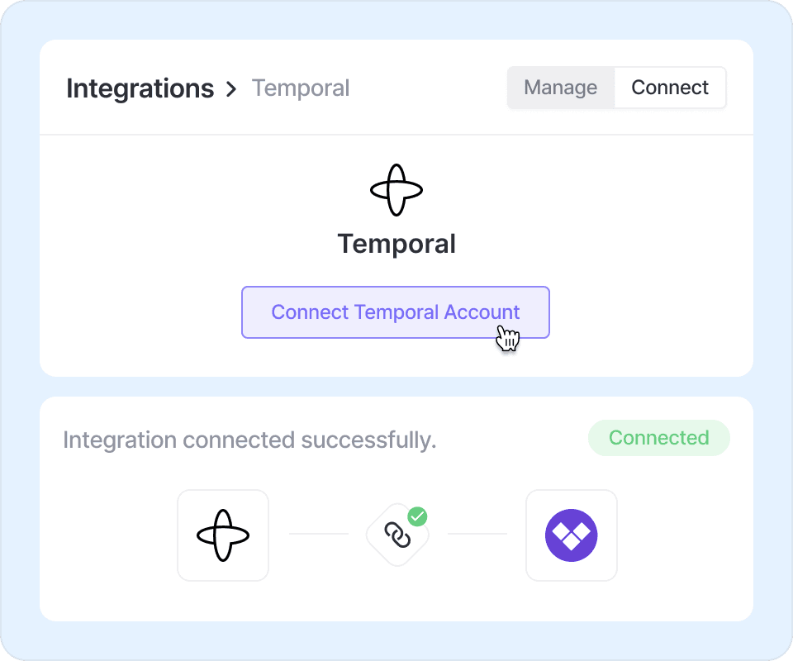Click the hand pointer cursor graphic
The image size is (793, 661).
pyautogui.click(x=508, y=339)
